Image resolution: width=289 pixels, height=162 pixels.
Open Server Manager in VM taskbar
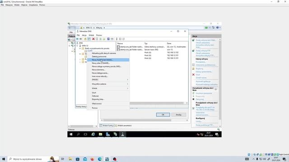coord(108,135)
